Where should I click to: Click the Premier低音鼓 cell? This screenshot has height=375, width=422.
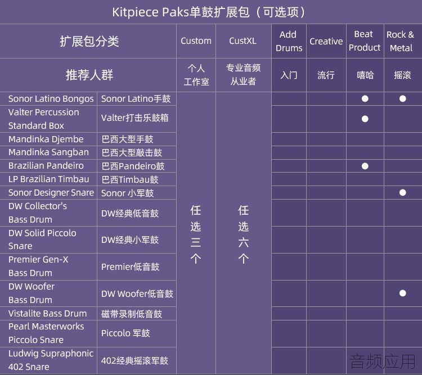(136, 266)
